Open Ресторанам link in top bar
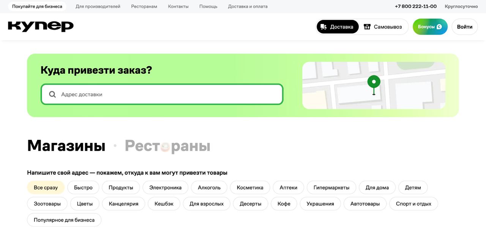 click(x=144, y=6)
